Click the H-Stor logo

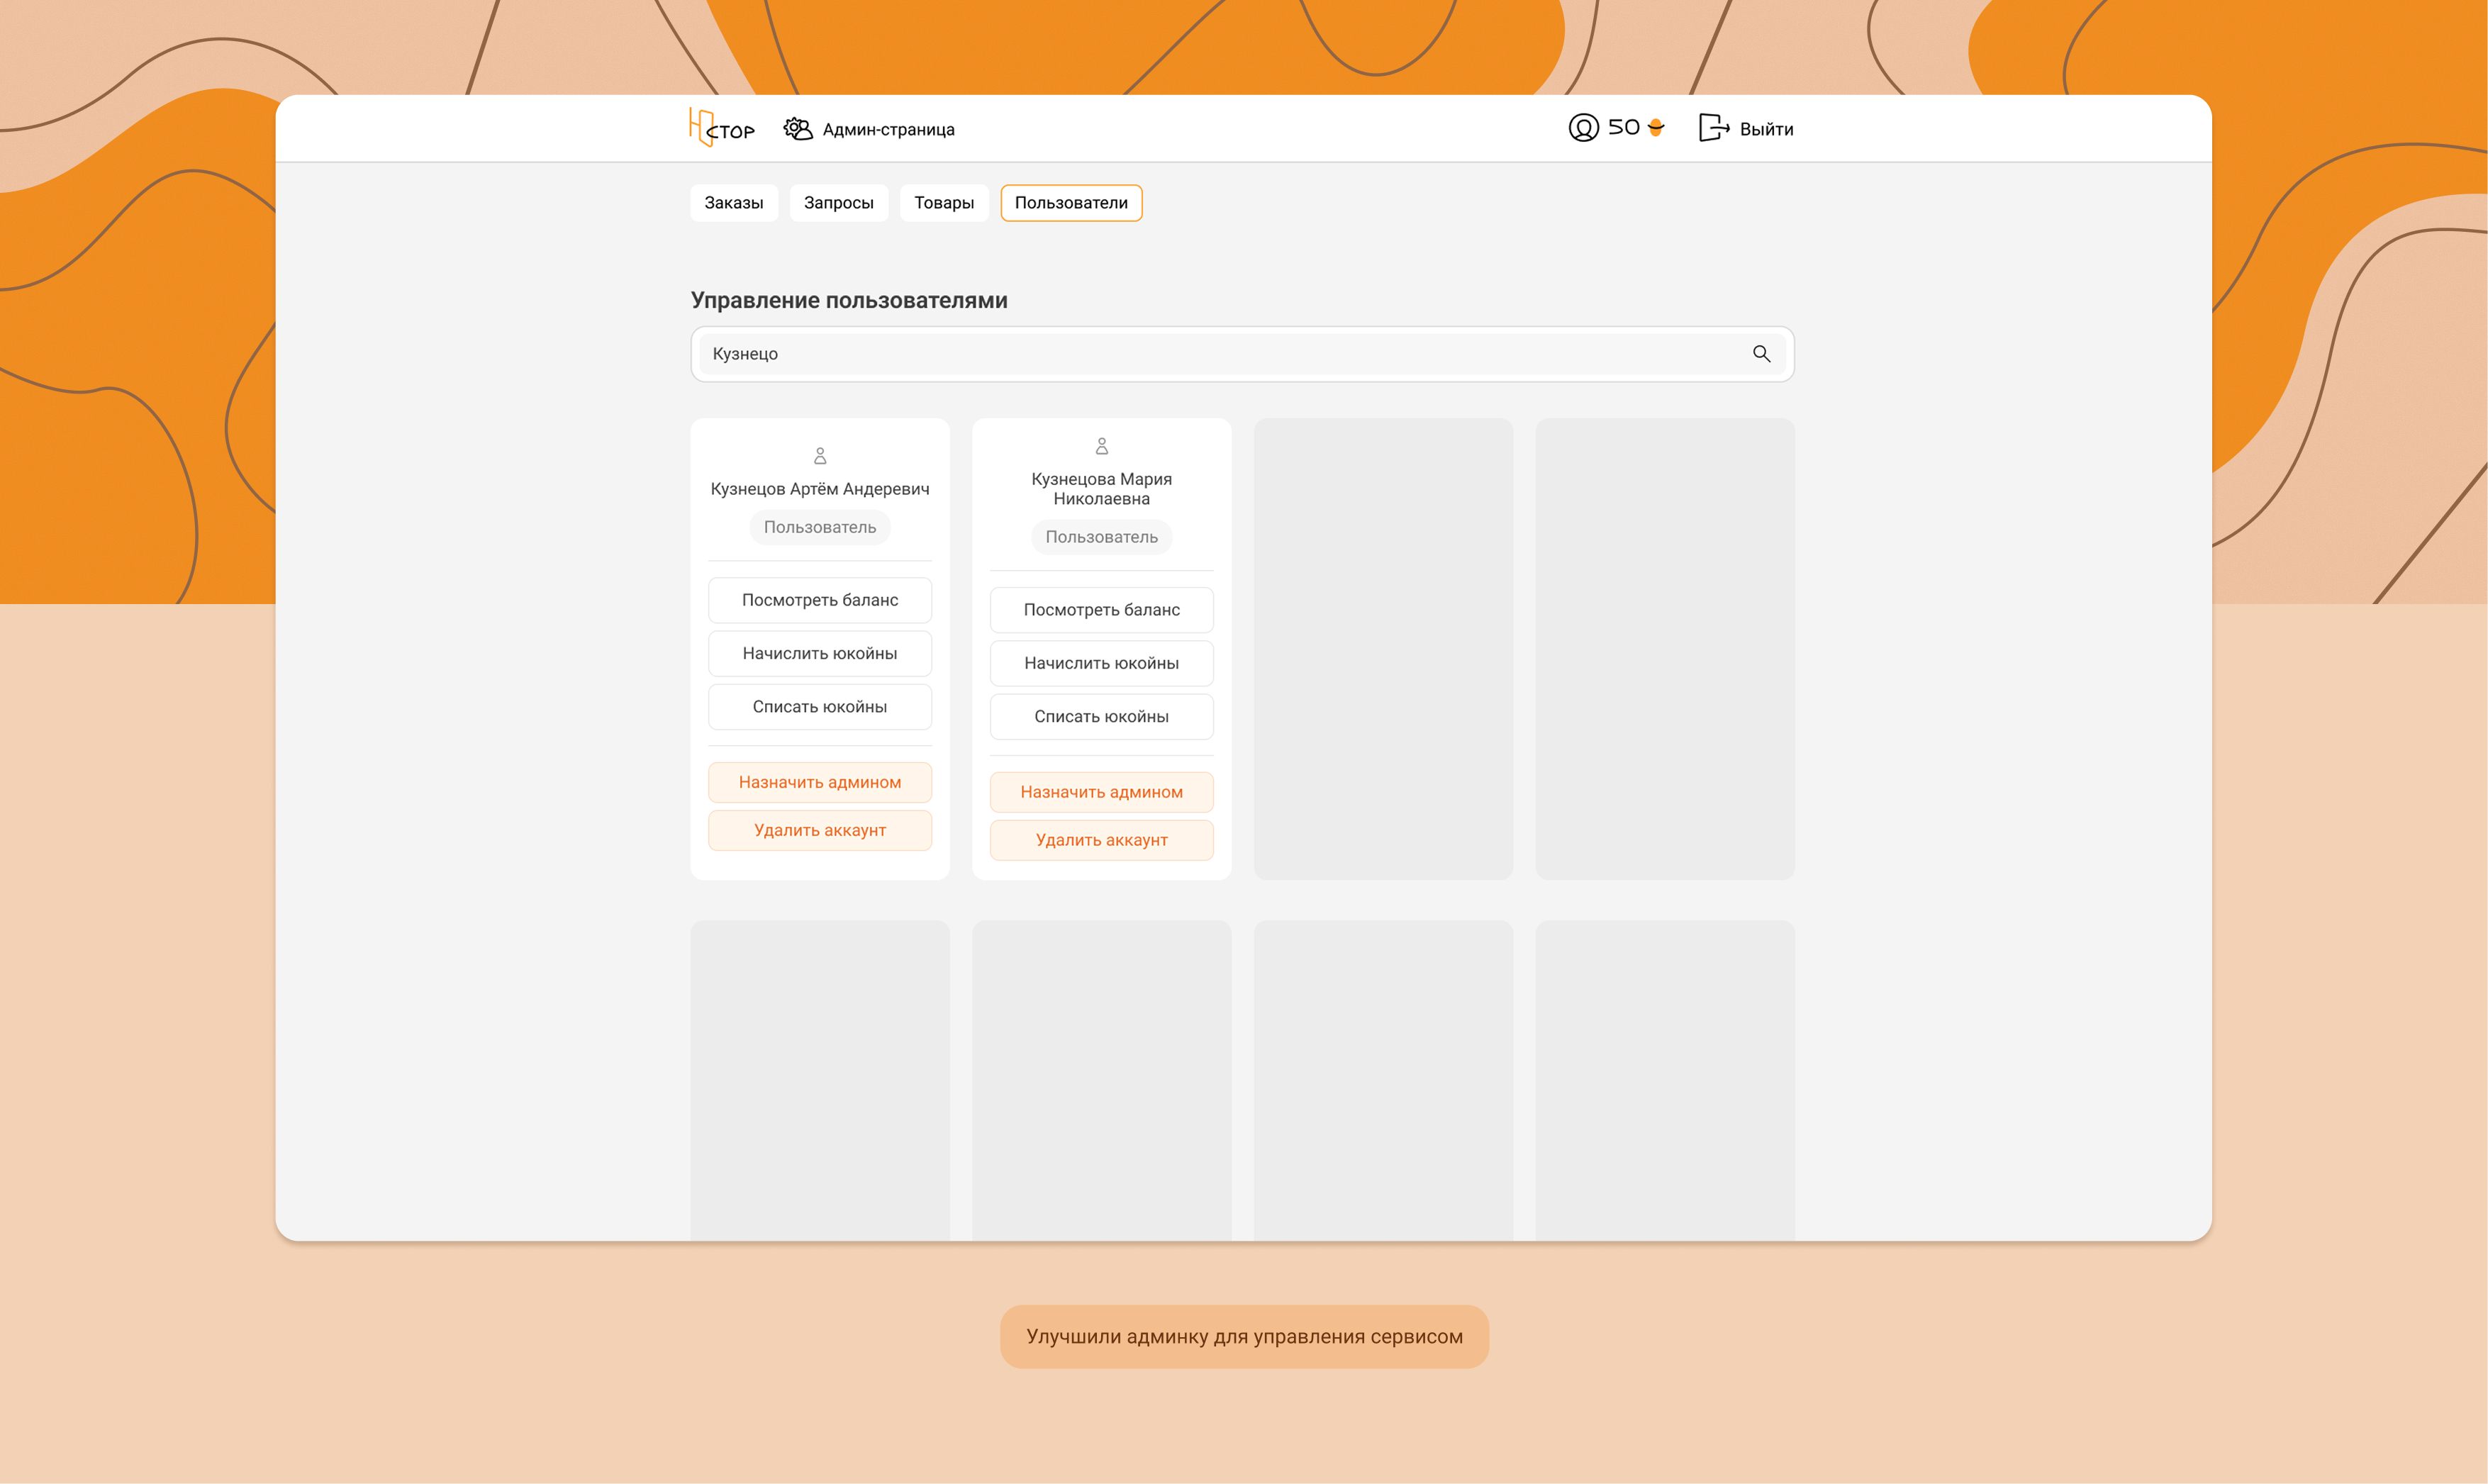click(721, 128)
